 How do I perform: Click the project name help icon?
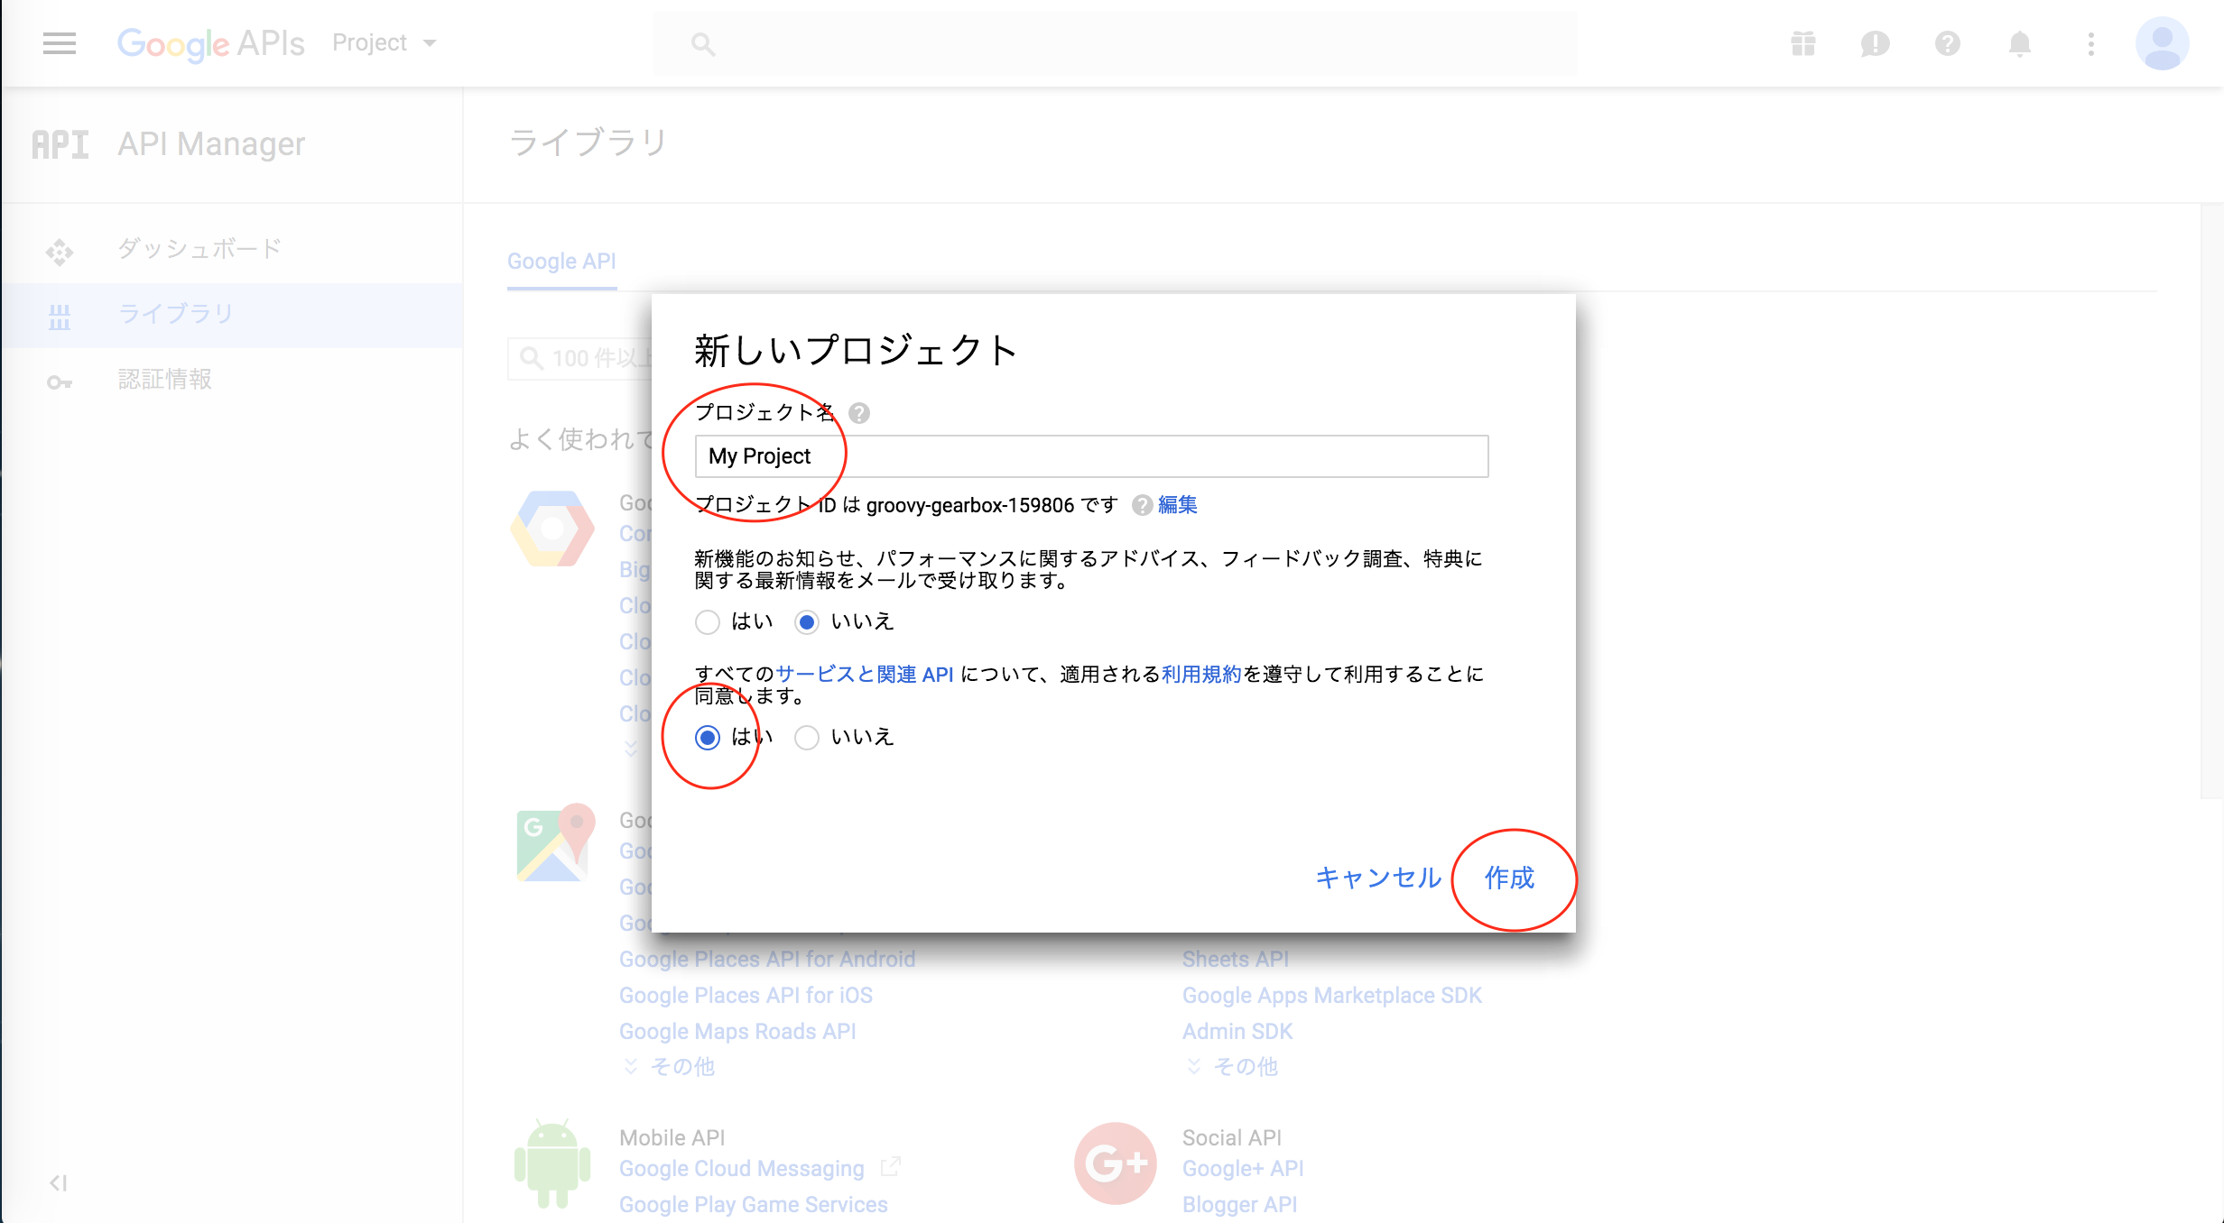point(859,414)
